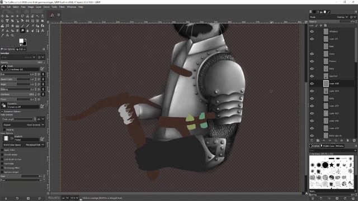Select the Align tool
Screen dimensions: 358x201
click(x=7, y=16)
